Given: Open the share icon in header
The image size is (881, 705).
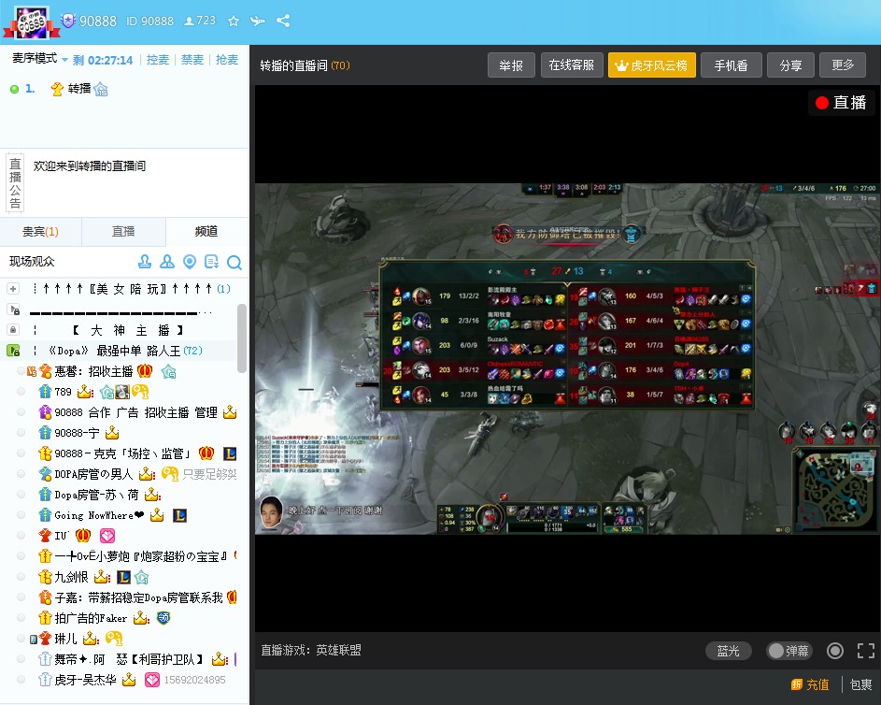Looking at the screenshot, I should [x=283, y=22].
